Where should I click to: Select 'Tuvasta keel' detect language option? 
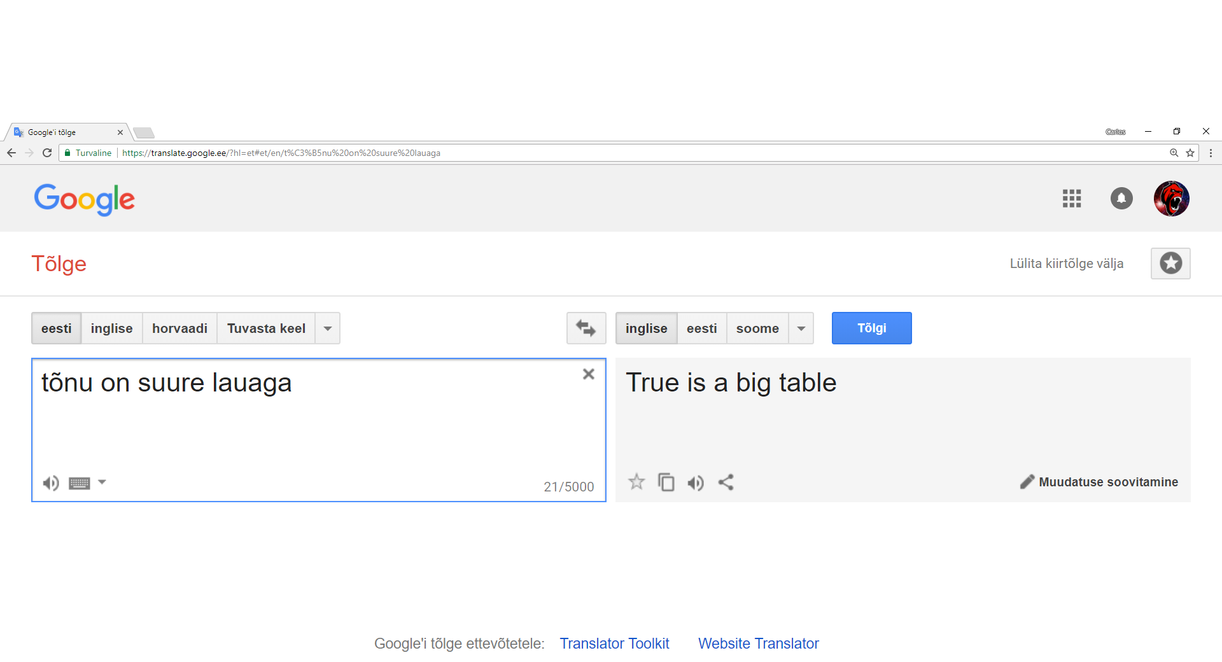tap(266, 328)
